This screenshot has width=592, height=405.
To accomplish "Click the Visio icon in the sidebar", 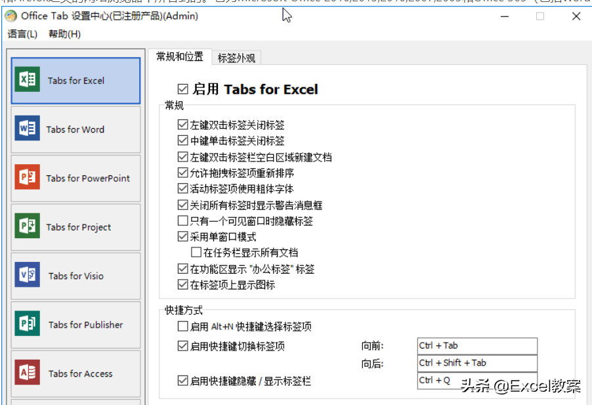I will [27, 274].
